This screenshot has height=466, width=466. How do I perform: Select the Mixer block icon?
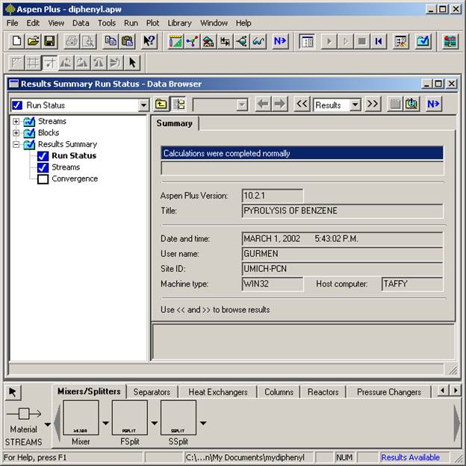(x=81, y=419)
